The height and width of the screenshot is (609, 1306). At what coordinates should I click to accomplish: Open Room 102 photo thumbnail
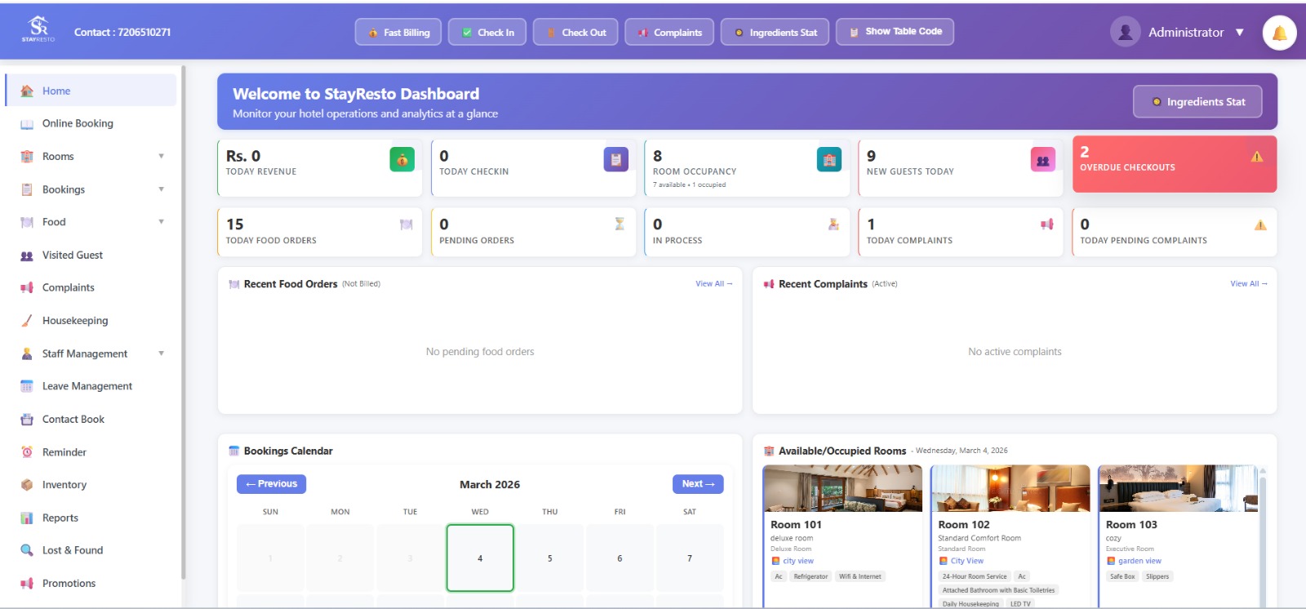tap(1011, 489)
